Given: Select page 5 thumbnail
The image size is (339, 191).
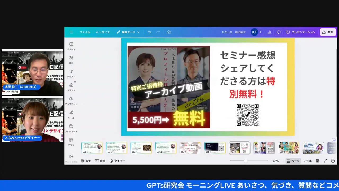Looking at the screenshot, I should click(190, 148).
